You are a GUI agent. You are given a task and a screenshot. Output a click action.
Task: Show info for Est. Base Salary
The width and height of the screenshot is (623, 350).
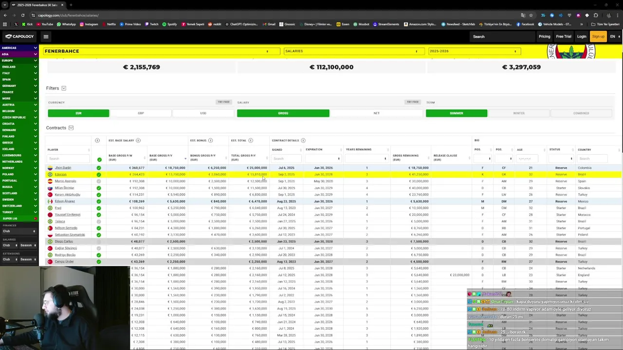[138, 140]
